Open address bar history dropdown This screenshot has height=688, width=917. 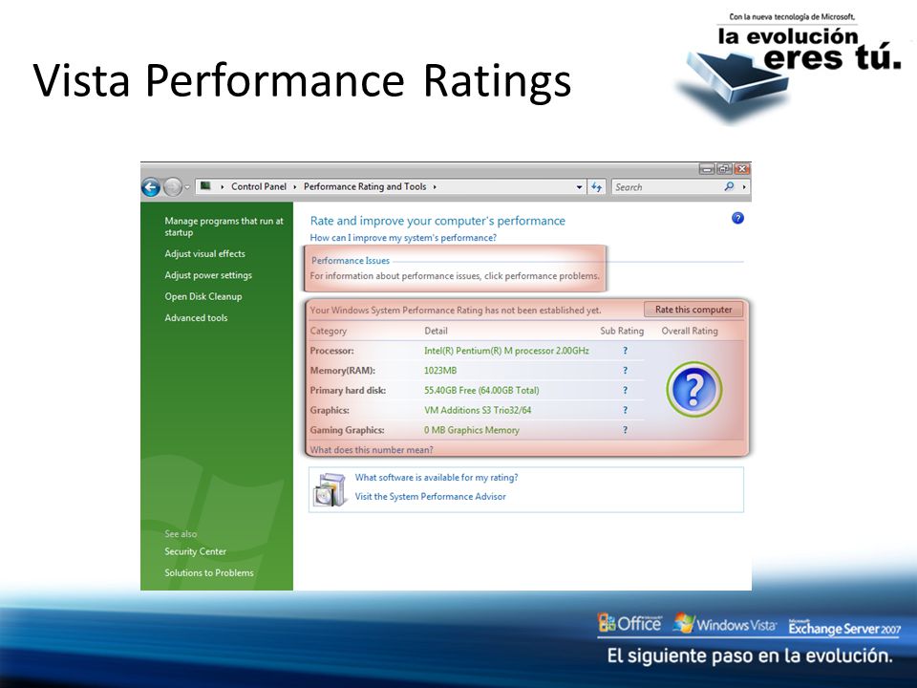point(579,187)
